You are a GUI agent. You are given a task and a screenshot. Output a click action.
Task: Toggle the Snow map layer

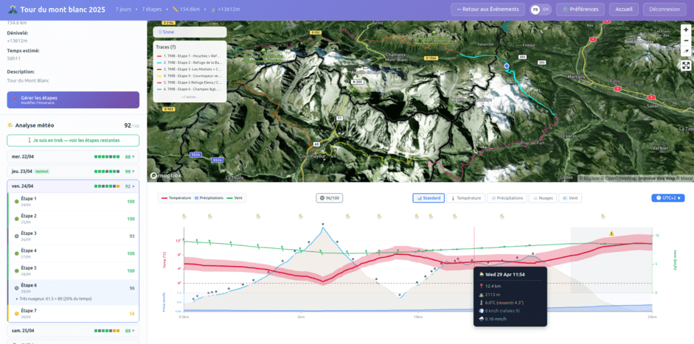pos(166,32)
